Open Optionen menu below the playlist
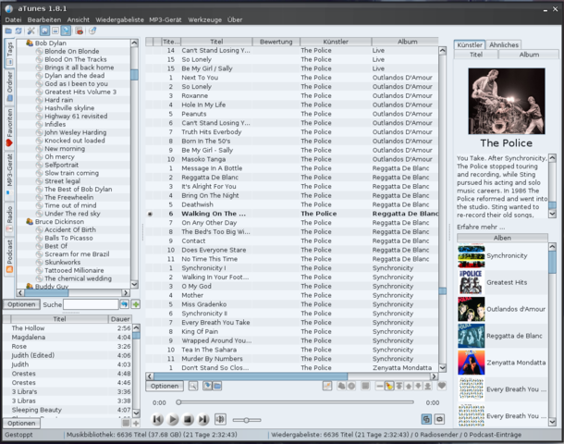Screen dimensions: 564x444 pyautogui.click(x=165, y=386)
